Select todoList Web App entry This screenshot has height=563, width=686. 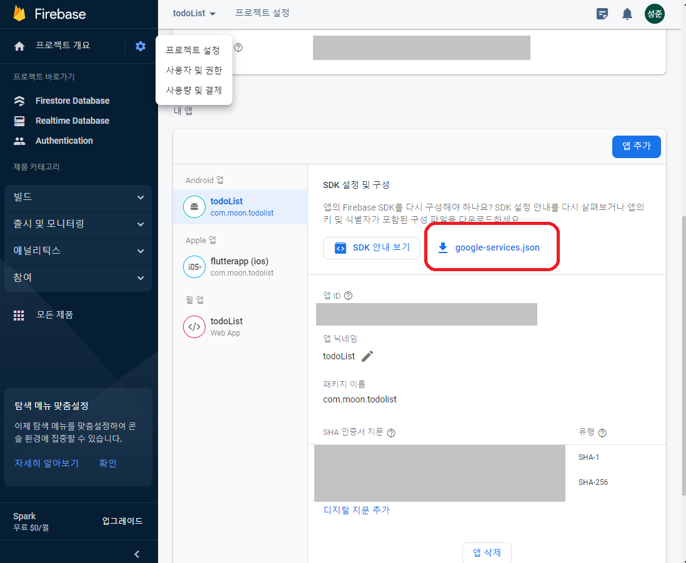tap(240, 327)
